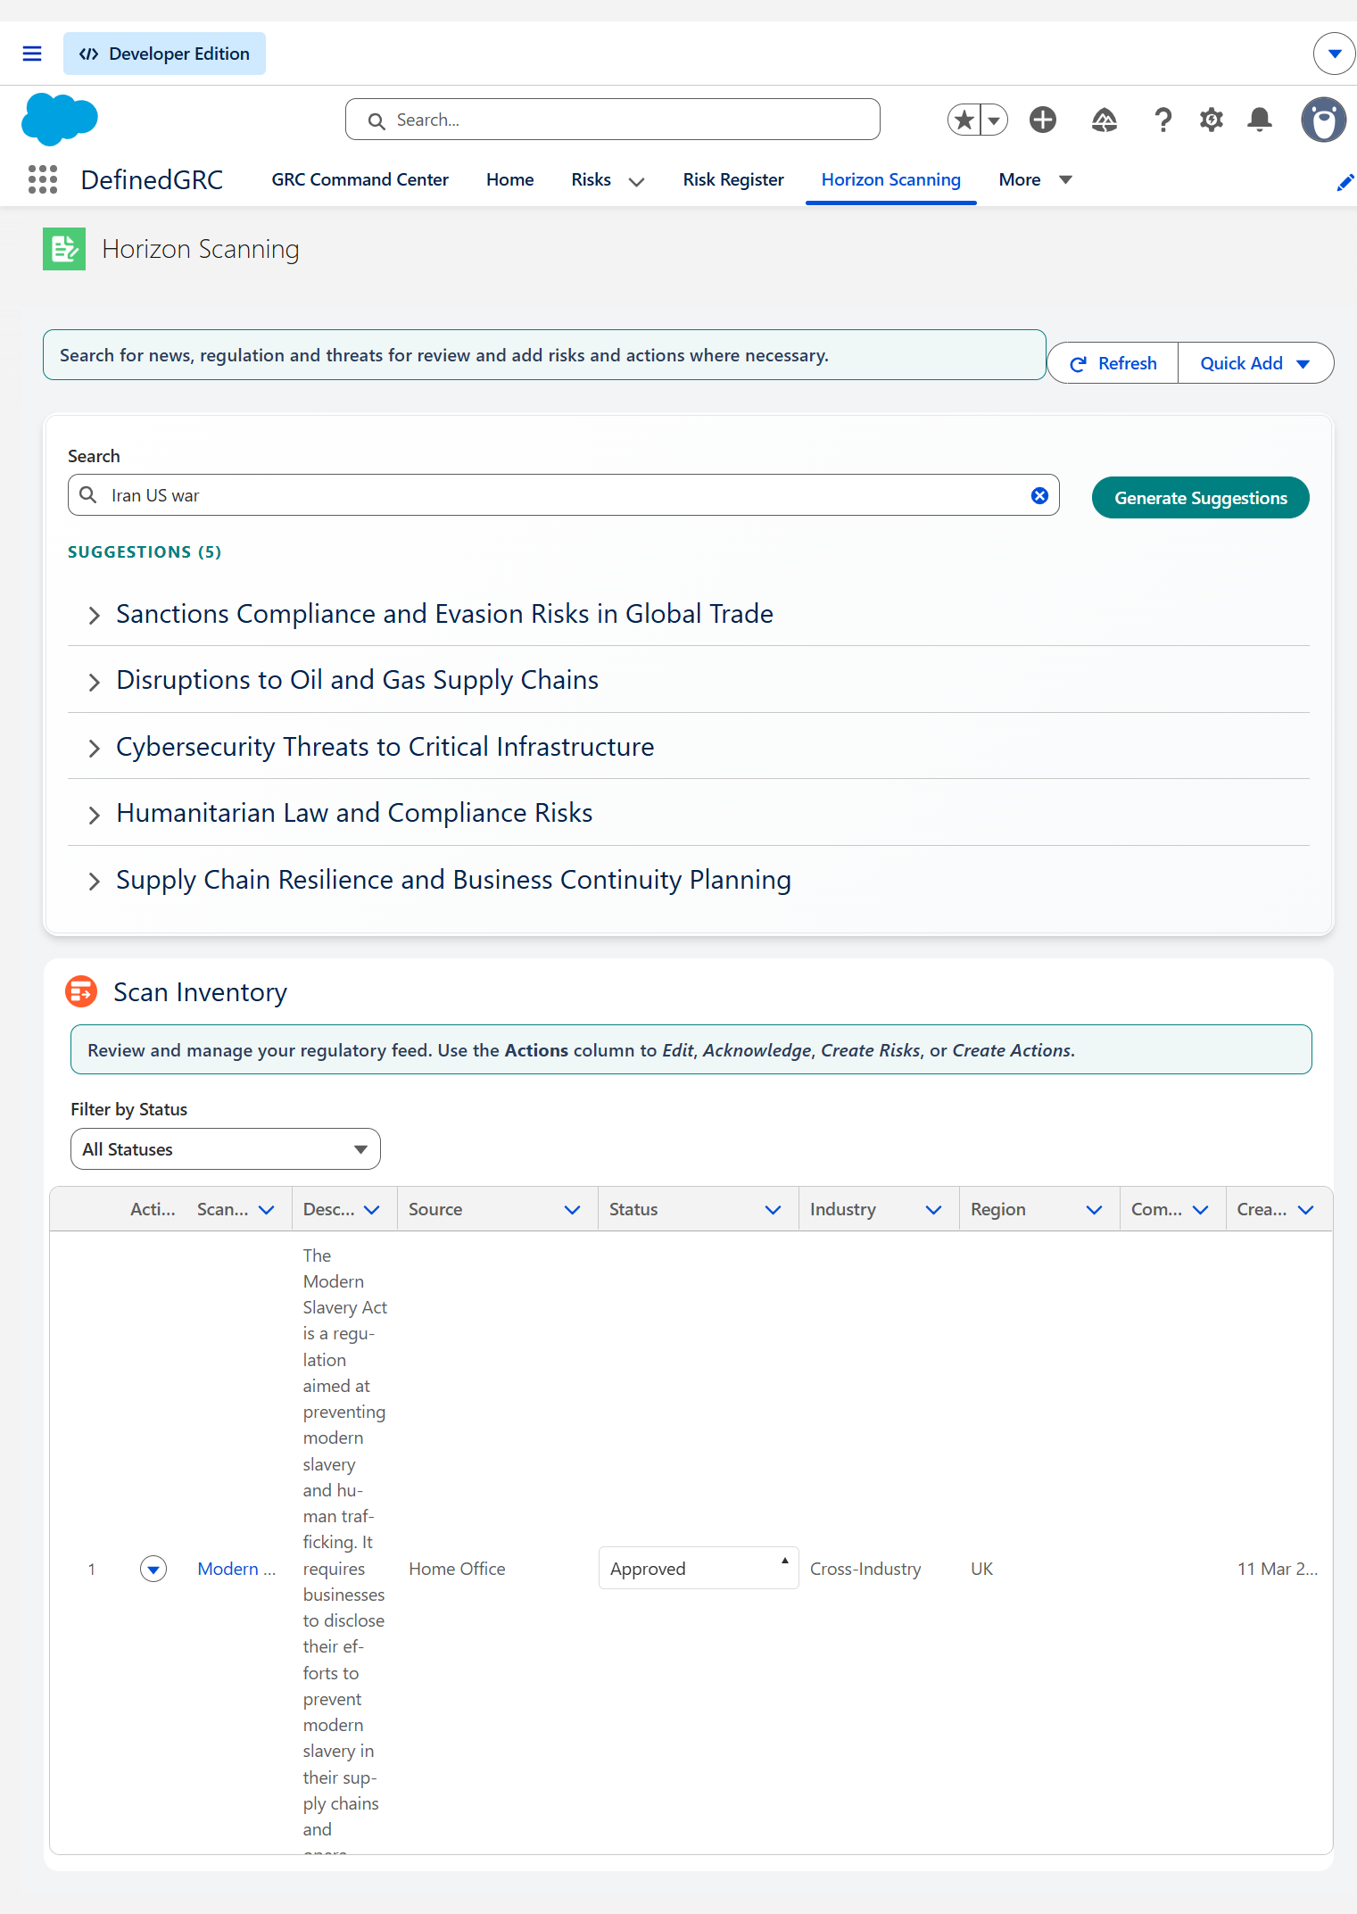Image resolution: width=1357 pixels, height=1914 pixels.
Task: Open GRC Command Center tab
Action: click(360, 179)
